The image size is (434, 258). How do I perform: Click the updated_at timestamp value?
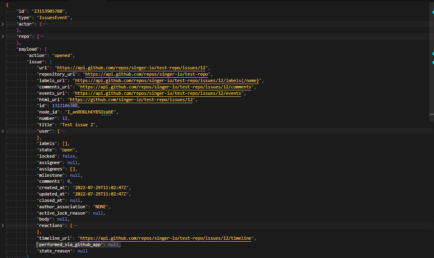pos(100,194)
